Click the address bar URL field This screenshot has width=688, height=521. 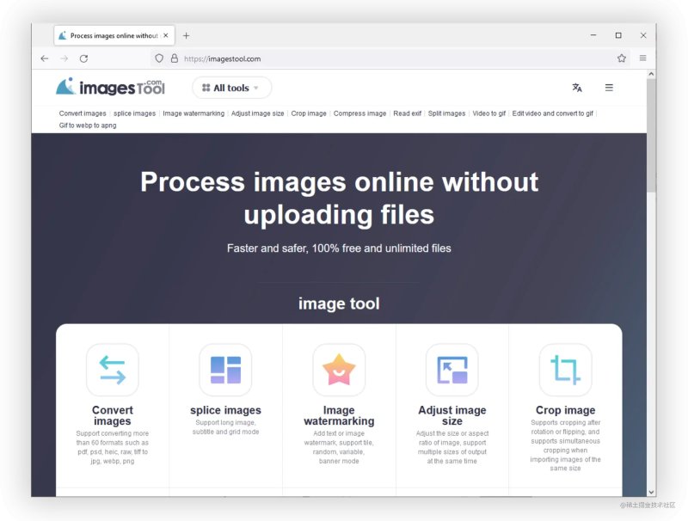click(x=390, y=58)
